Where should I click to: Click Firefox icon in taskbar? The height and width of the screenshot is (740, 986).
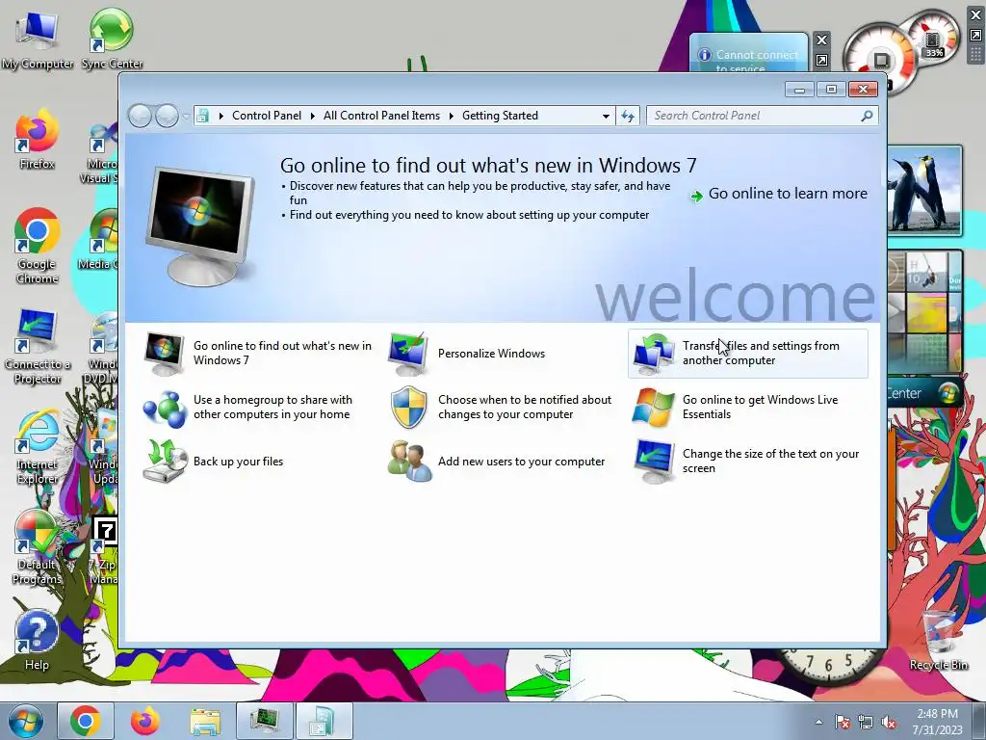click(x=144, y=721)
